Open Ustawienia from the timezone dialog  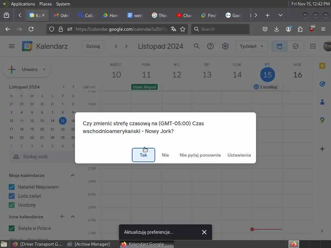239,155
